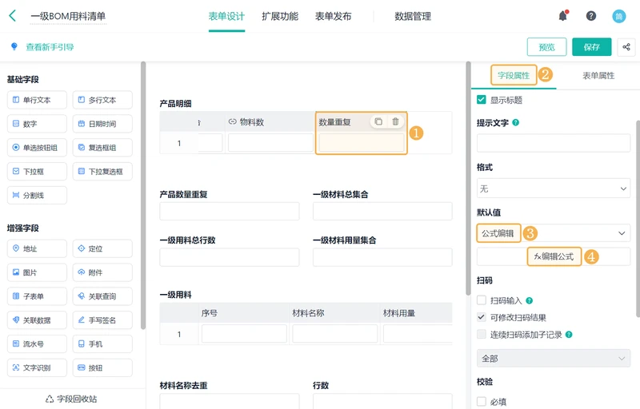The width and height of the screenshot is (640, 409).
Task: Click the 一级用料总行数 input field
Action: coord(230,257)
